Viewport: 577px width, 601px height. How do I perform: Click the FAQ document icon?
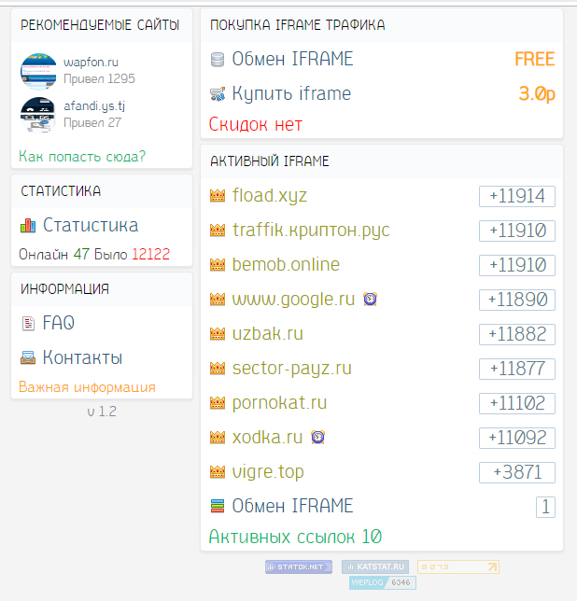click(x=27, y=324)
